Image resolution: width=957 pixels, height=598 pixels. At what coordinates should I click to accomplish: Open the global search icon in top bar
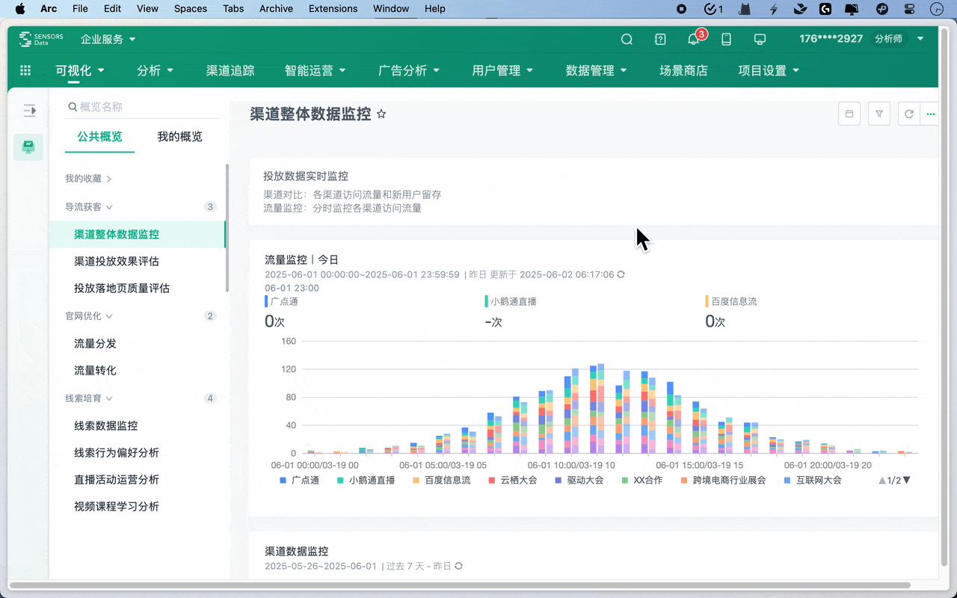[x=627, y=39]
